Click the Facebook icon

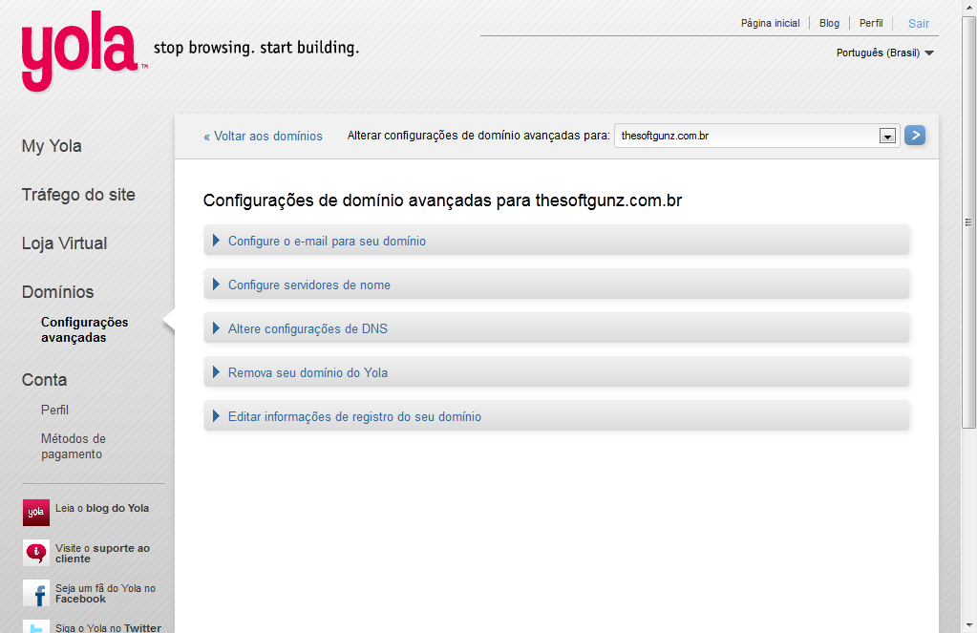(36, 593)
